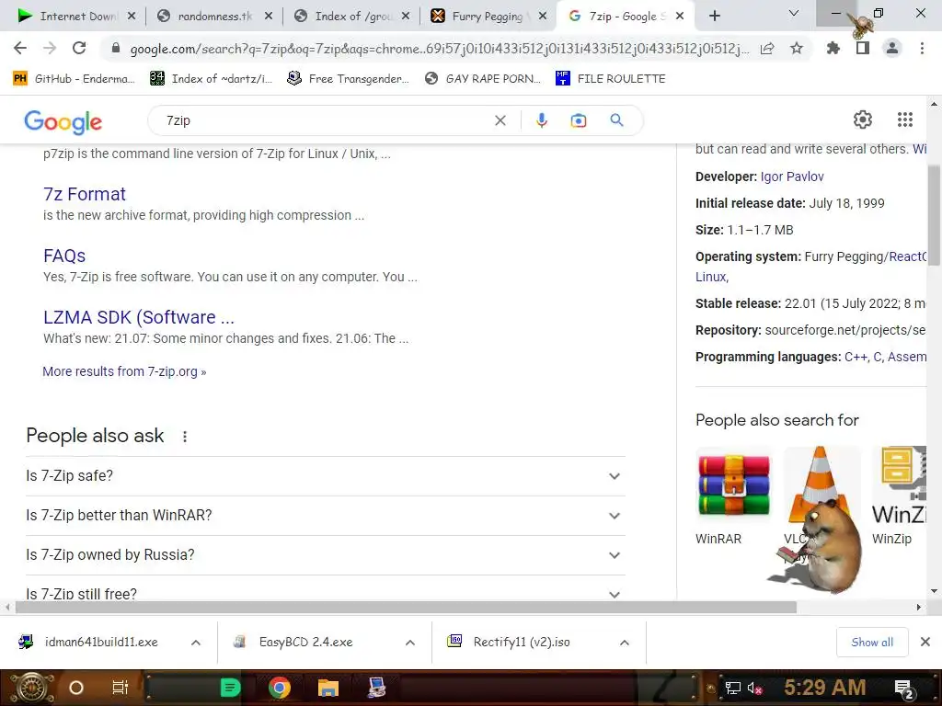Unmute the volume tray icon
The width and height of the screenshot is (942, 706).
(x=755, y=688)
